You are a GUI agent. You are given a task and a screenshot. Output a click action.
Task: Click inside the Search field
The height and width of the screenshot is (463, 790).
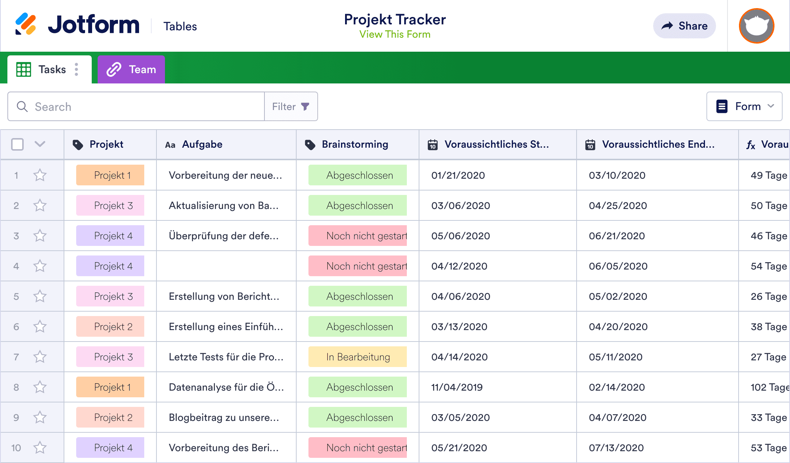[x=111, y=106]
